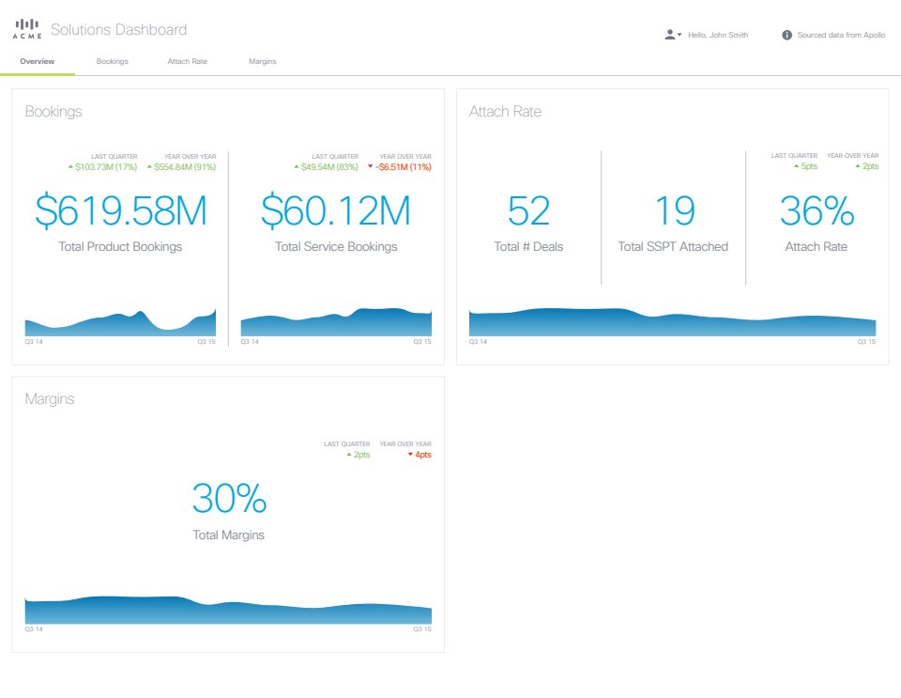Click the Sourced data from Apollo text

pyautogui.click(x=841, y=35)
